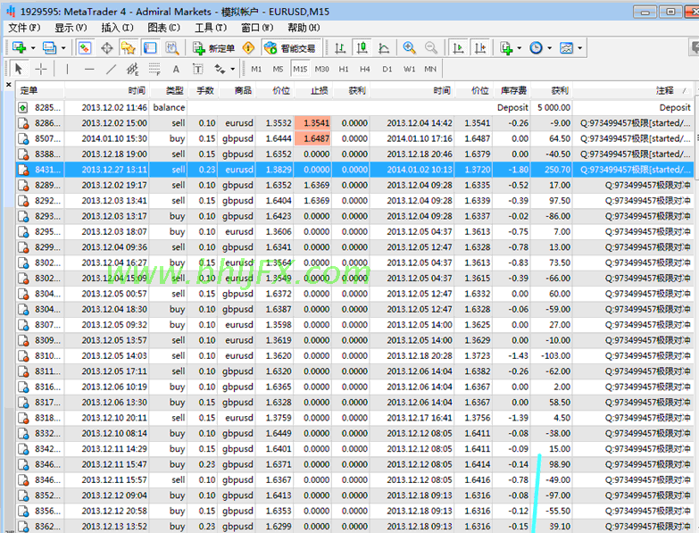Click the profiles icon

[x=49, y=47]
